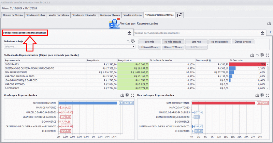
Task: Click the 1.688.983,60 value label in sales chart
Action: point(126,103)
